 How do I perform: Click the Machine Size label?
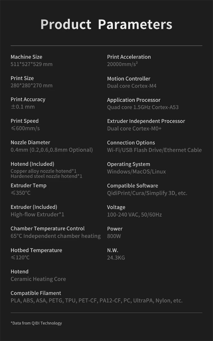[x=26, y=57]
